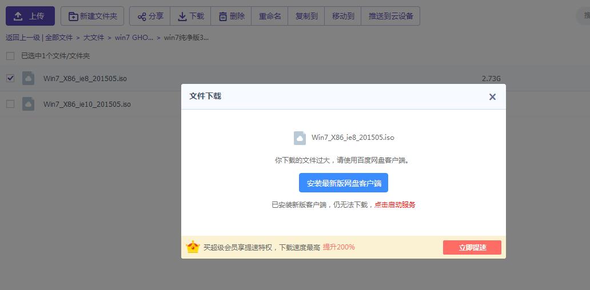The width and height of the screenshot is (590, 290).
Task: Open win7 GHO... breadcrumb folder
Action: [x=134, y=38]
